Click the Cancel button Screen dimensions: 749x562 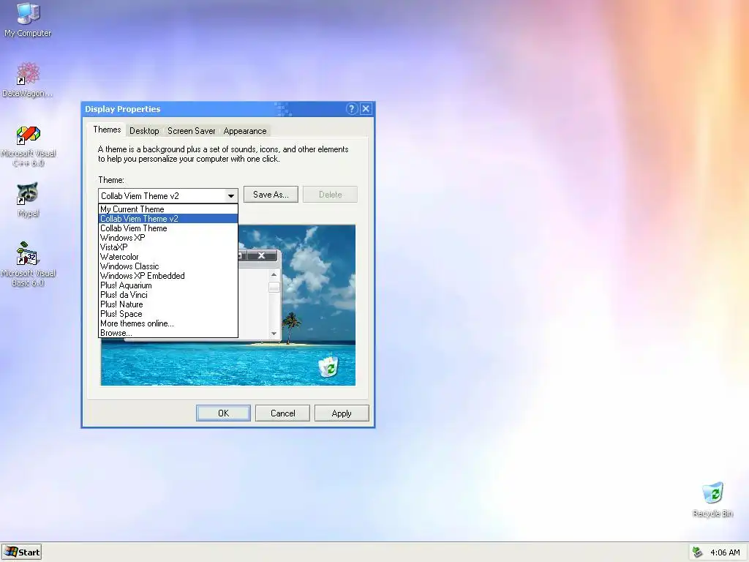point(283,413)
